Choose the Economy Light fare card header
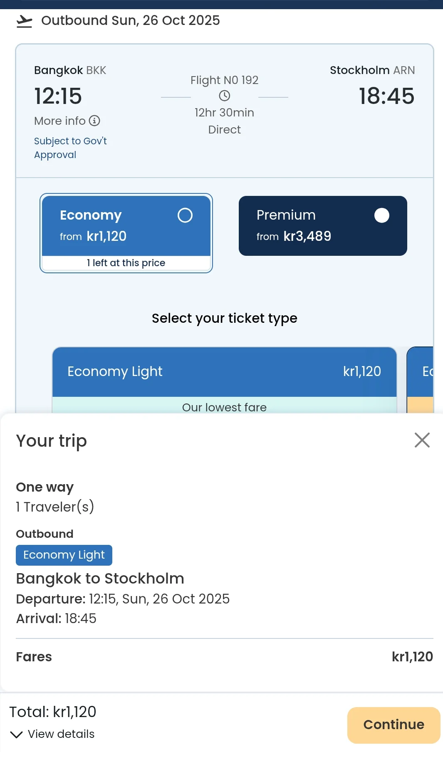Image resolution: width=443 pixels, height=757 pixels. pos(224,371)
